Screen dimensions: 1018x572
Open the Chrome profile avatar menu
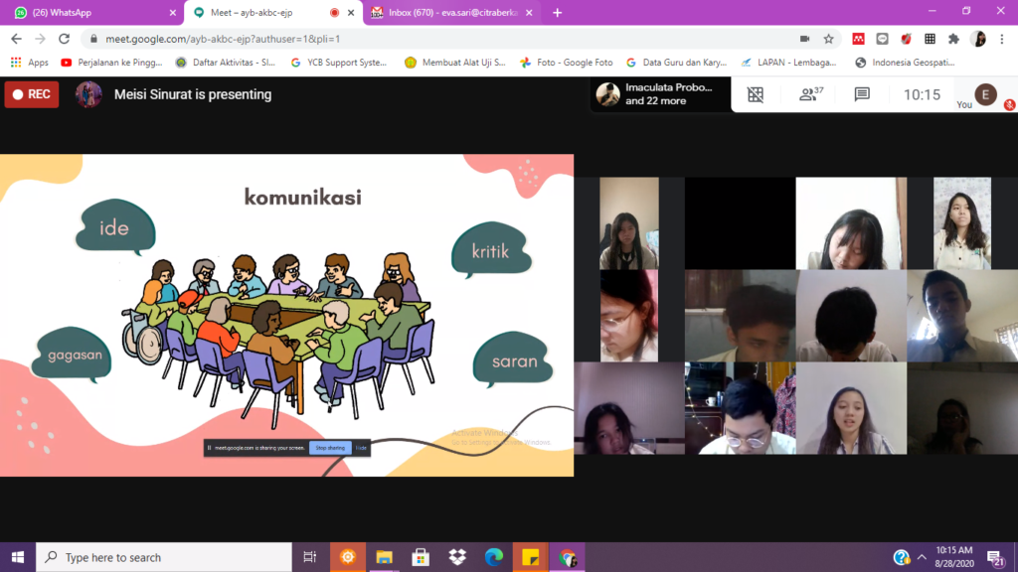pyautogui.click(x=979, y=39)
